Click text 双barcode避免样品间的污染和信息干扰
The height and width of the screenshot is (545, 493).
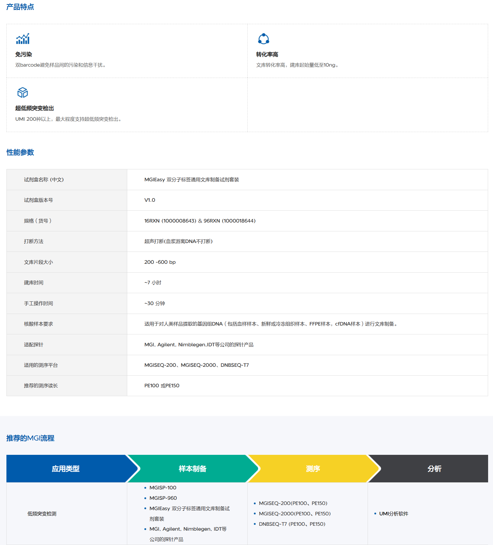click(61, 65)
